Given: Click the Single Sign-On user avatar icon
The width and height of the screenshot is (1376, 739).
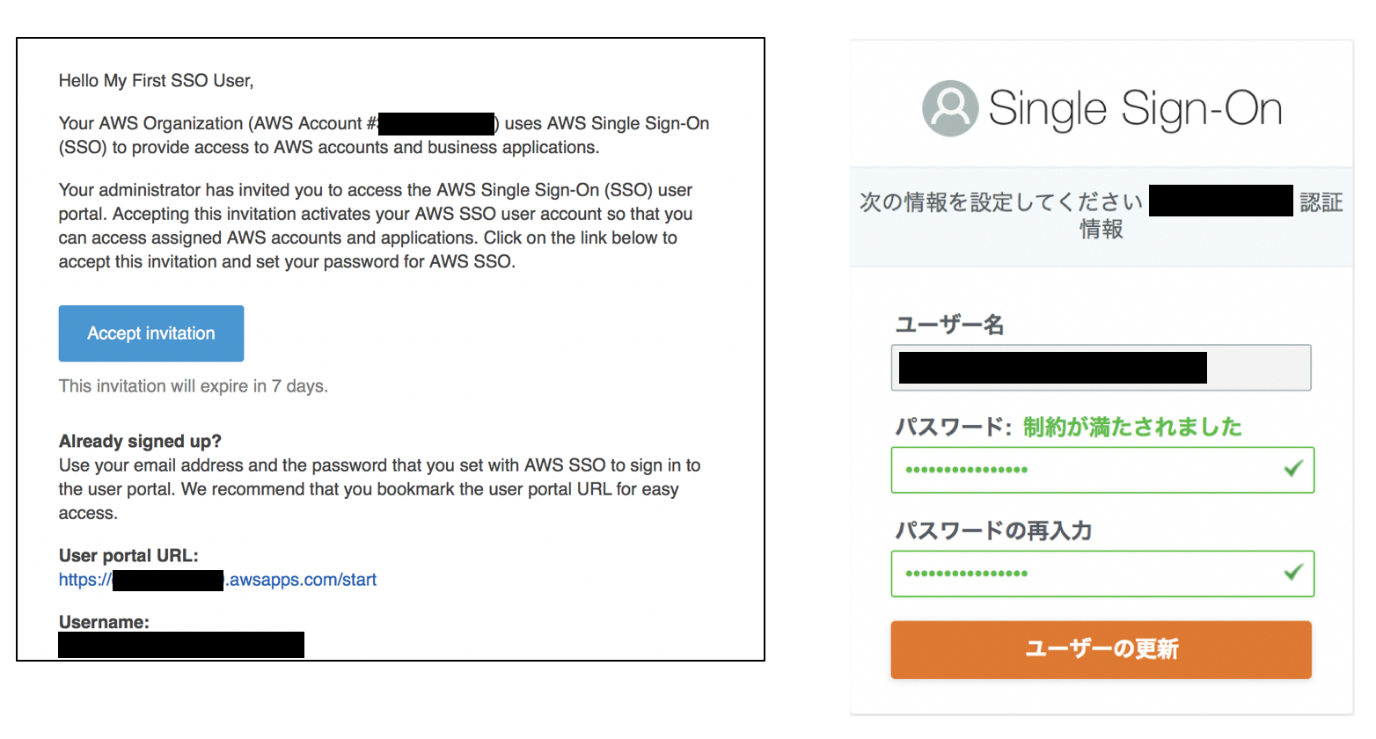Looking at the screenshot, I should (950, 108).
